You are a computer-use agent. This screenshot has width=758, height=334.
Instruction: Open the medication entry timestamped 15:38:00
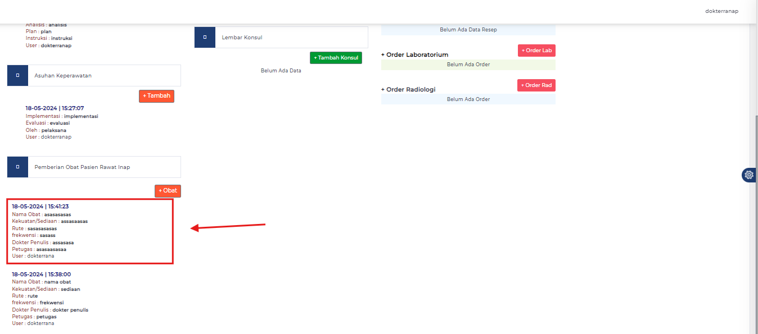(41, 274)
